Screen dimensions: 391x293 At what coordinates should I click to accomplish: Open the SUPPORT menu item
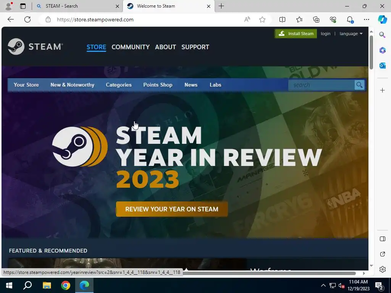(195, 47)
